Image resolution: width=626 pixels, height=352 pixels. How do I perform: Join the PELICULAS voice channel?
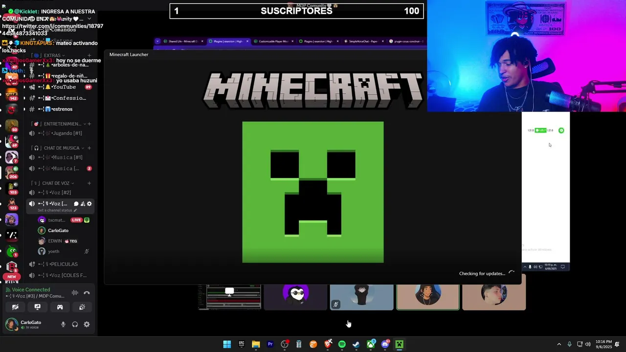(x=60, y=264)
